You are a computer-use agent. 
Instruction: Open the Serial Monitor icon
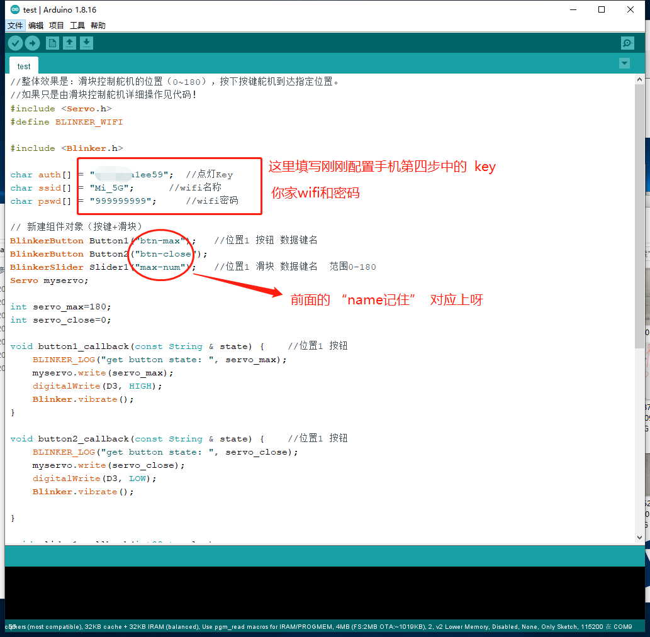point(627,43)
